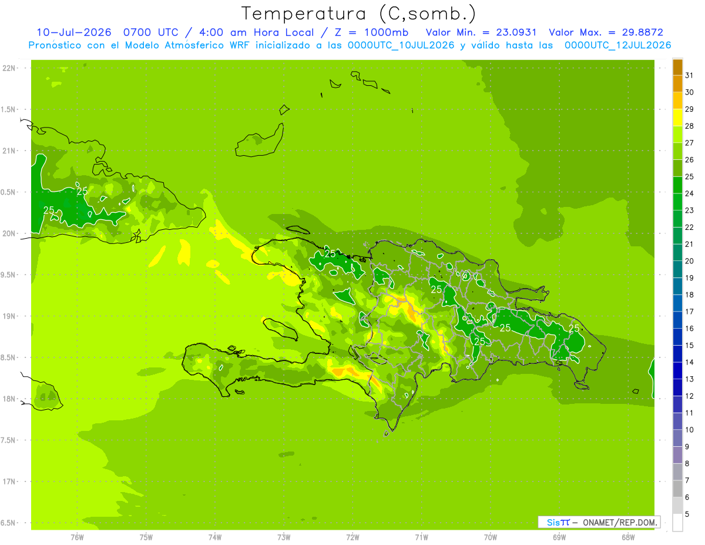705x545 pixels.
Task: Click the '21N' latitude axis label
Action: pos(9,151)
